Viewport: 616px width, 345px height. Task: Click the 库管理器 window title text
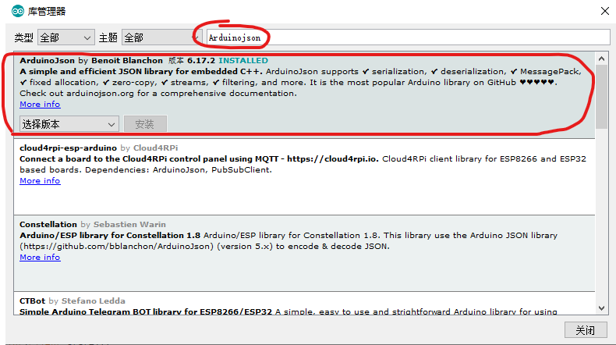(47, 12)
